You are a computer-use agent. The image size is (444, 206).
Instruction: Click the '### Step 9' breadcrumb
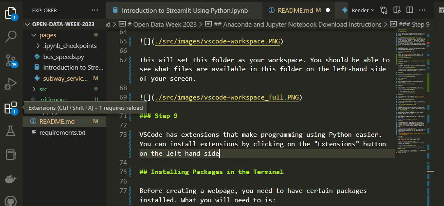click(x=414, y=24)
